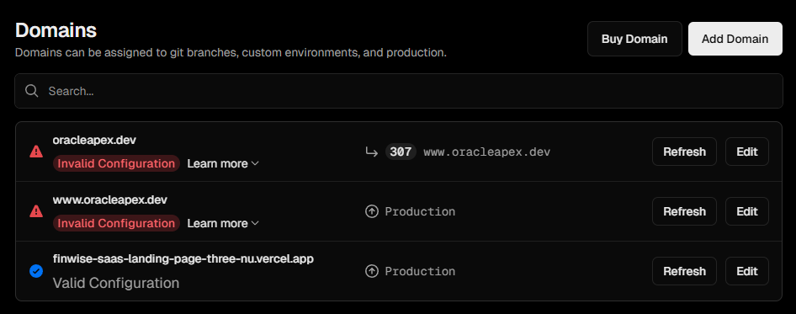Refresh the oracleapex.dev domain
Viewport: 796px width, 314px height.
tap(684, 152)
